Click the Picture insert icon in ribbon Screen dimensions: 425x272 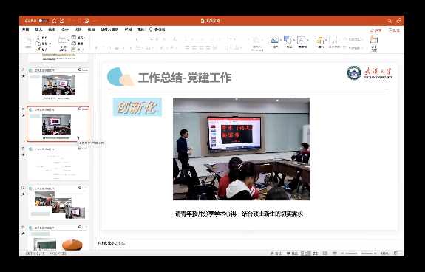[274, 40]
